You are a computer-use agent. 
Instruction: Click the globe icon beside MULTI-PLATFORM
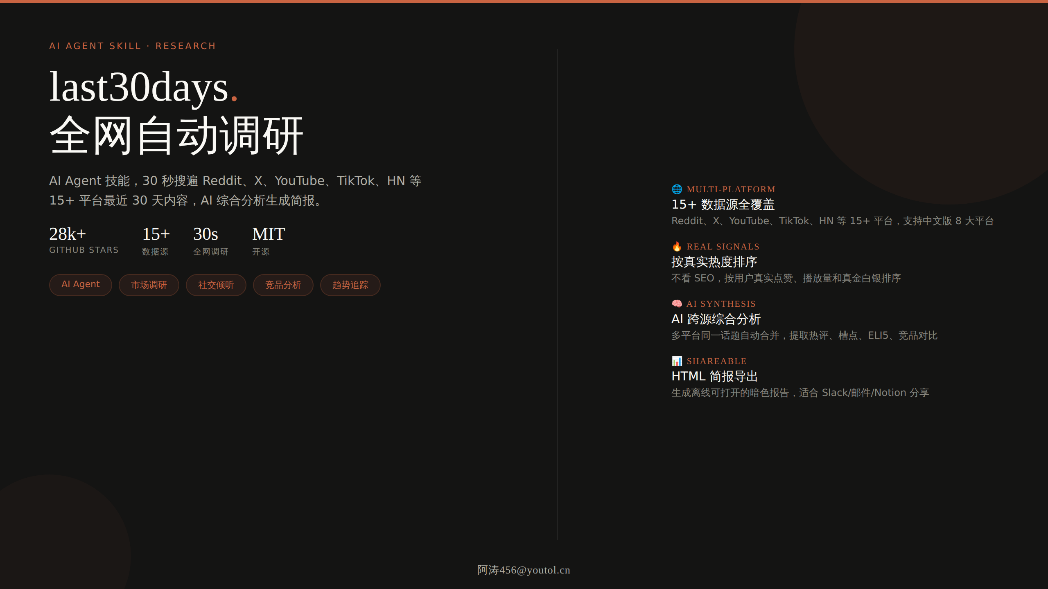click(677, 189)
